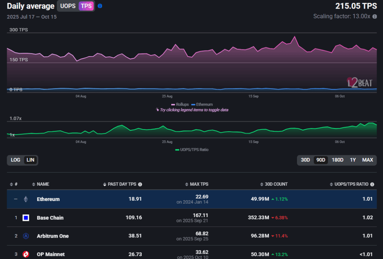The height and width of the screenshot is (259, 383).
Task: Click the OP Mainnet red logo icon
Action: click(x=26, y=255)
